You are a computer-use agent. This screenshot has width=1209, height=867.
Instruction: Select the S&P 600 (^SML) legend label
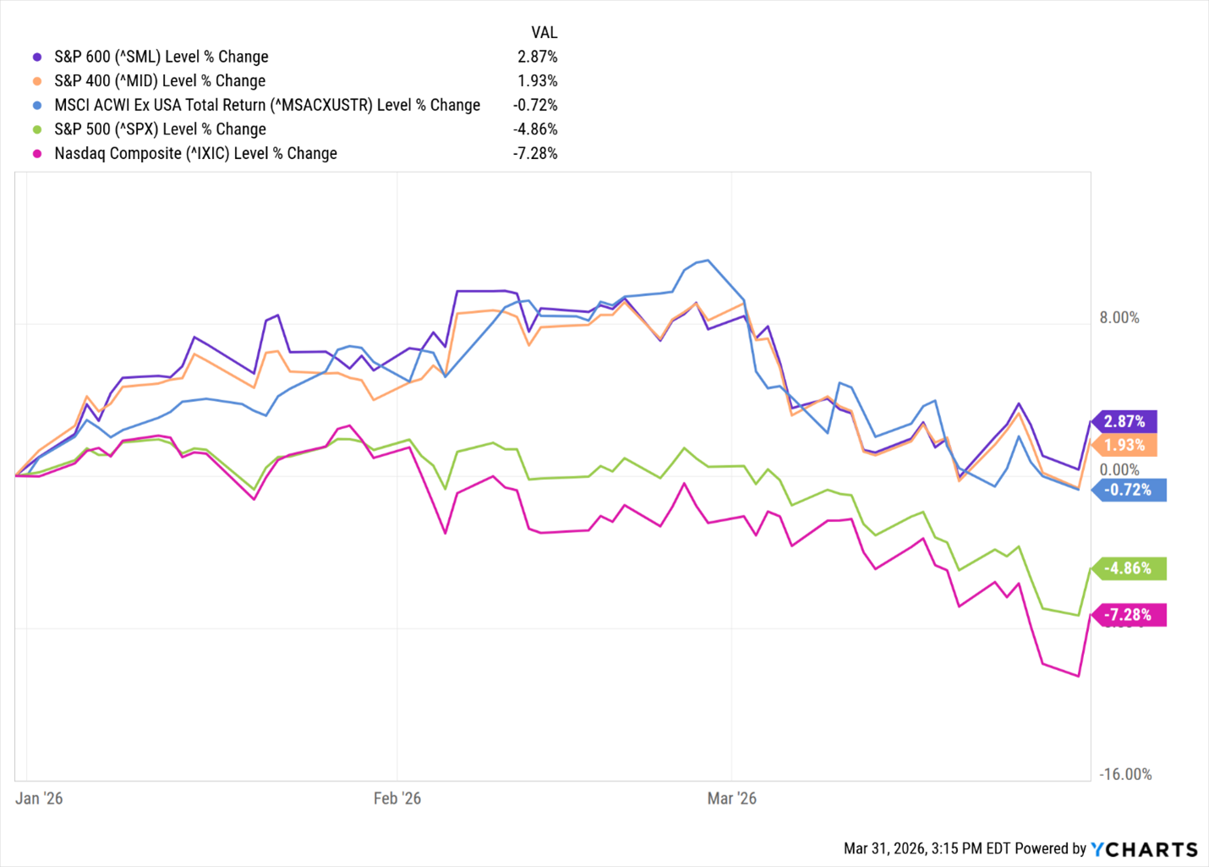click(161, 57)
